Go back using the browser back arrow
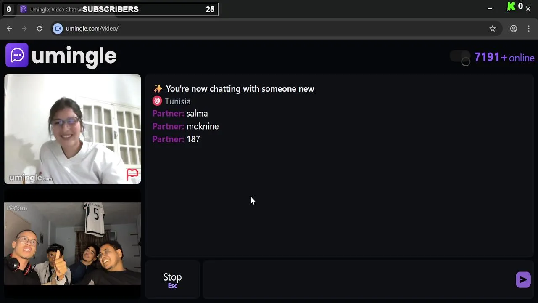This screenshot has height=303, width=538. pyautogui.click(x=9, y=29)
